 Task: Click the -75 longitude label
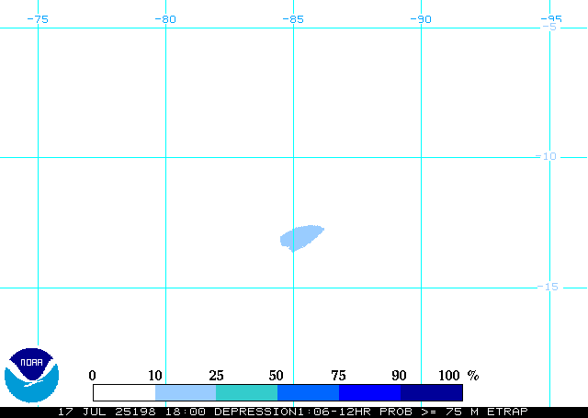click(x=38, y=19)
